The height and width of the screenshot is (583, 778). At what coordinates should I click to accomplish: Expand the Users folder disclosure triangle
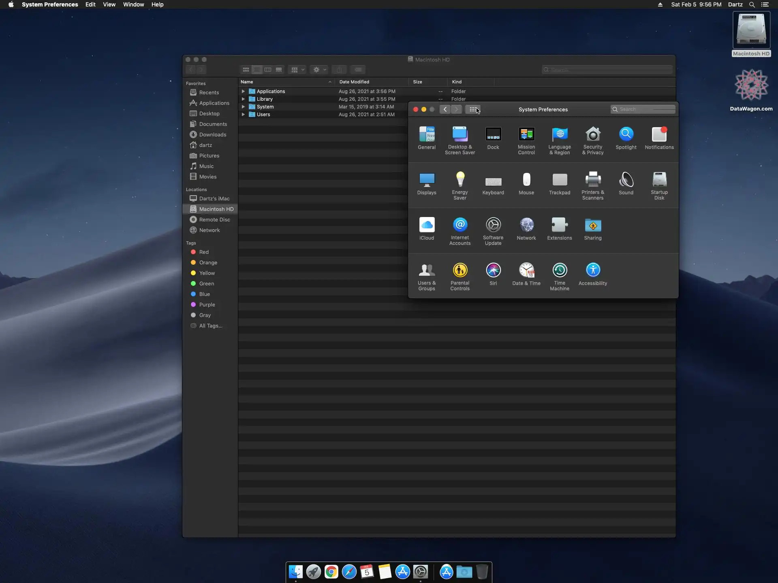point(243,115)
